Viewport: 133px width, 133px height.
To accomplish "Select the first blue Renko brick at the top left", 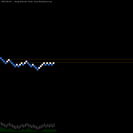I will [1, 58].
